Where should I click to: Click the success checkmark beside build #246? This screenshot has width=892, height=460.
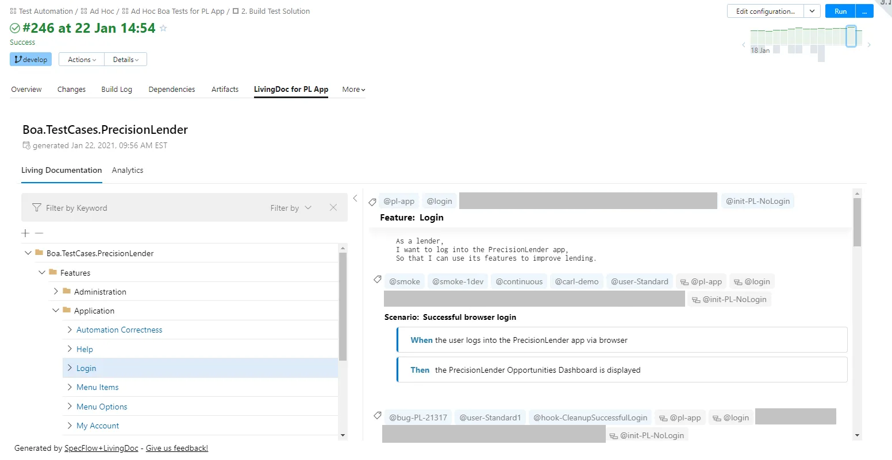pyautogui.click(x=14, y=27)
